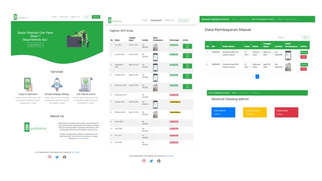Screen dimensions: 322x181
Task: Open the operator user dropdown in the green navbar
Action: pyautogui.click(x=292, y=19)
